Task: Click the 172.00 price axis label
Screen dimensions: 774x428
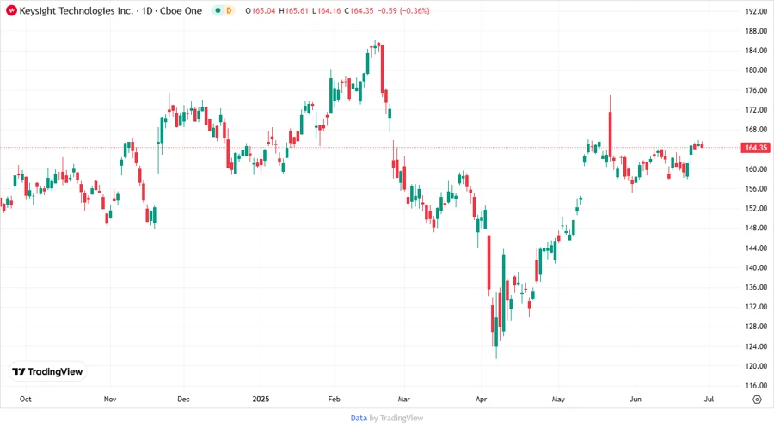Action: [x=756, y=110]
